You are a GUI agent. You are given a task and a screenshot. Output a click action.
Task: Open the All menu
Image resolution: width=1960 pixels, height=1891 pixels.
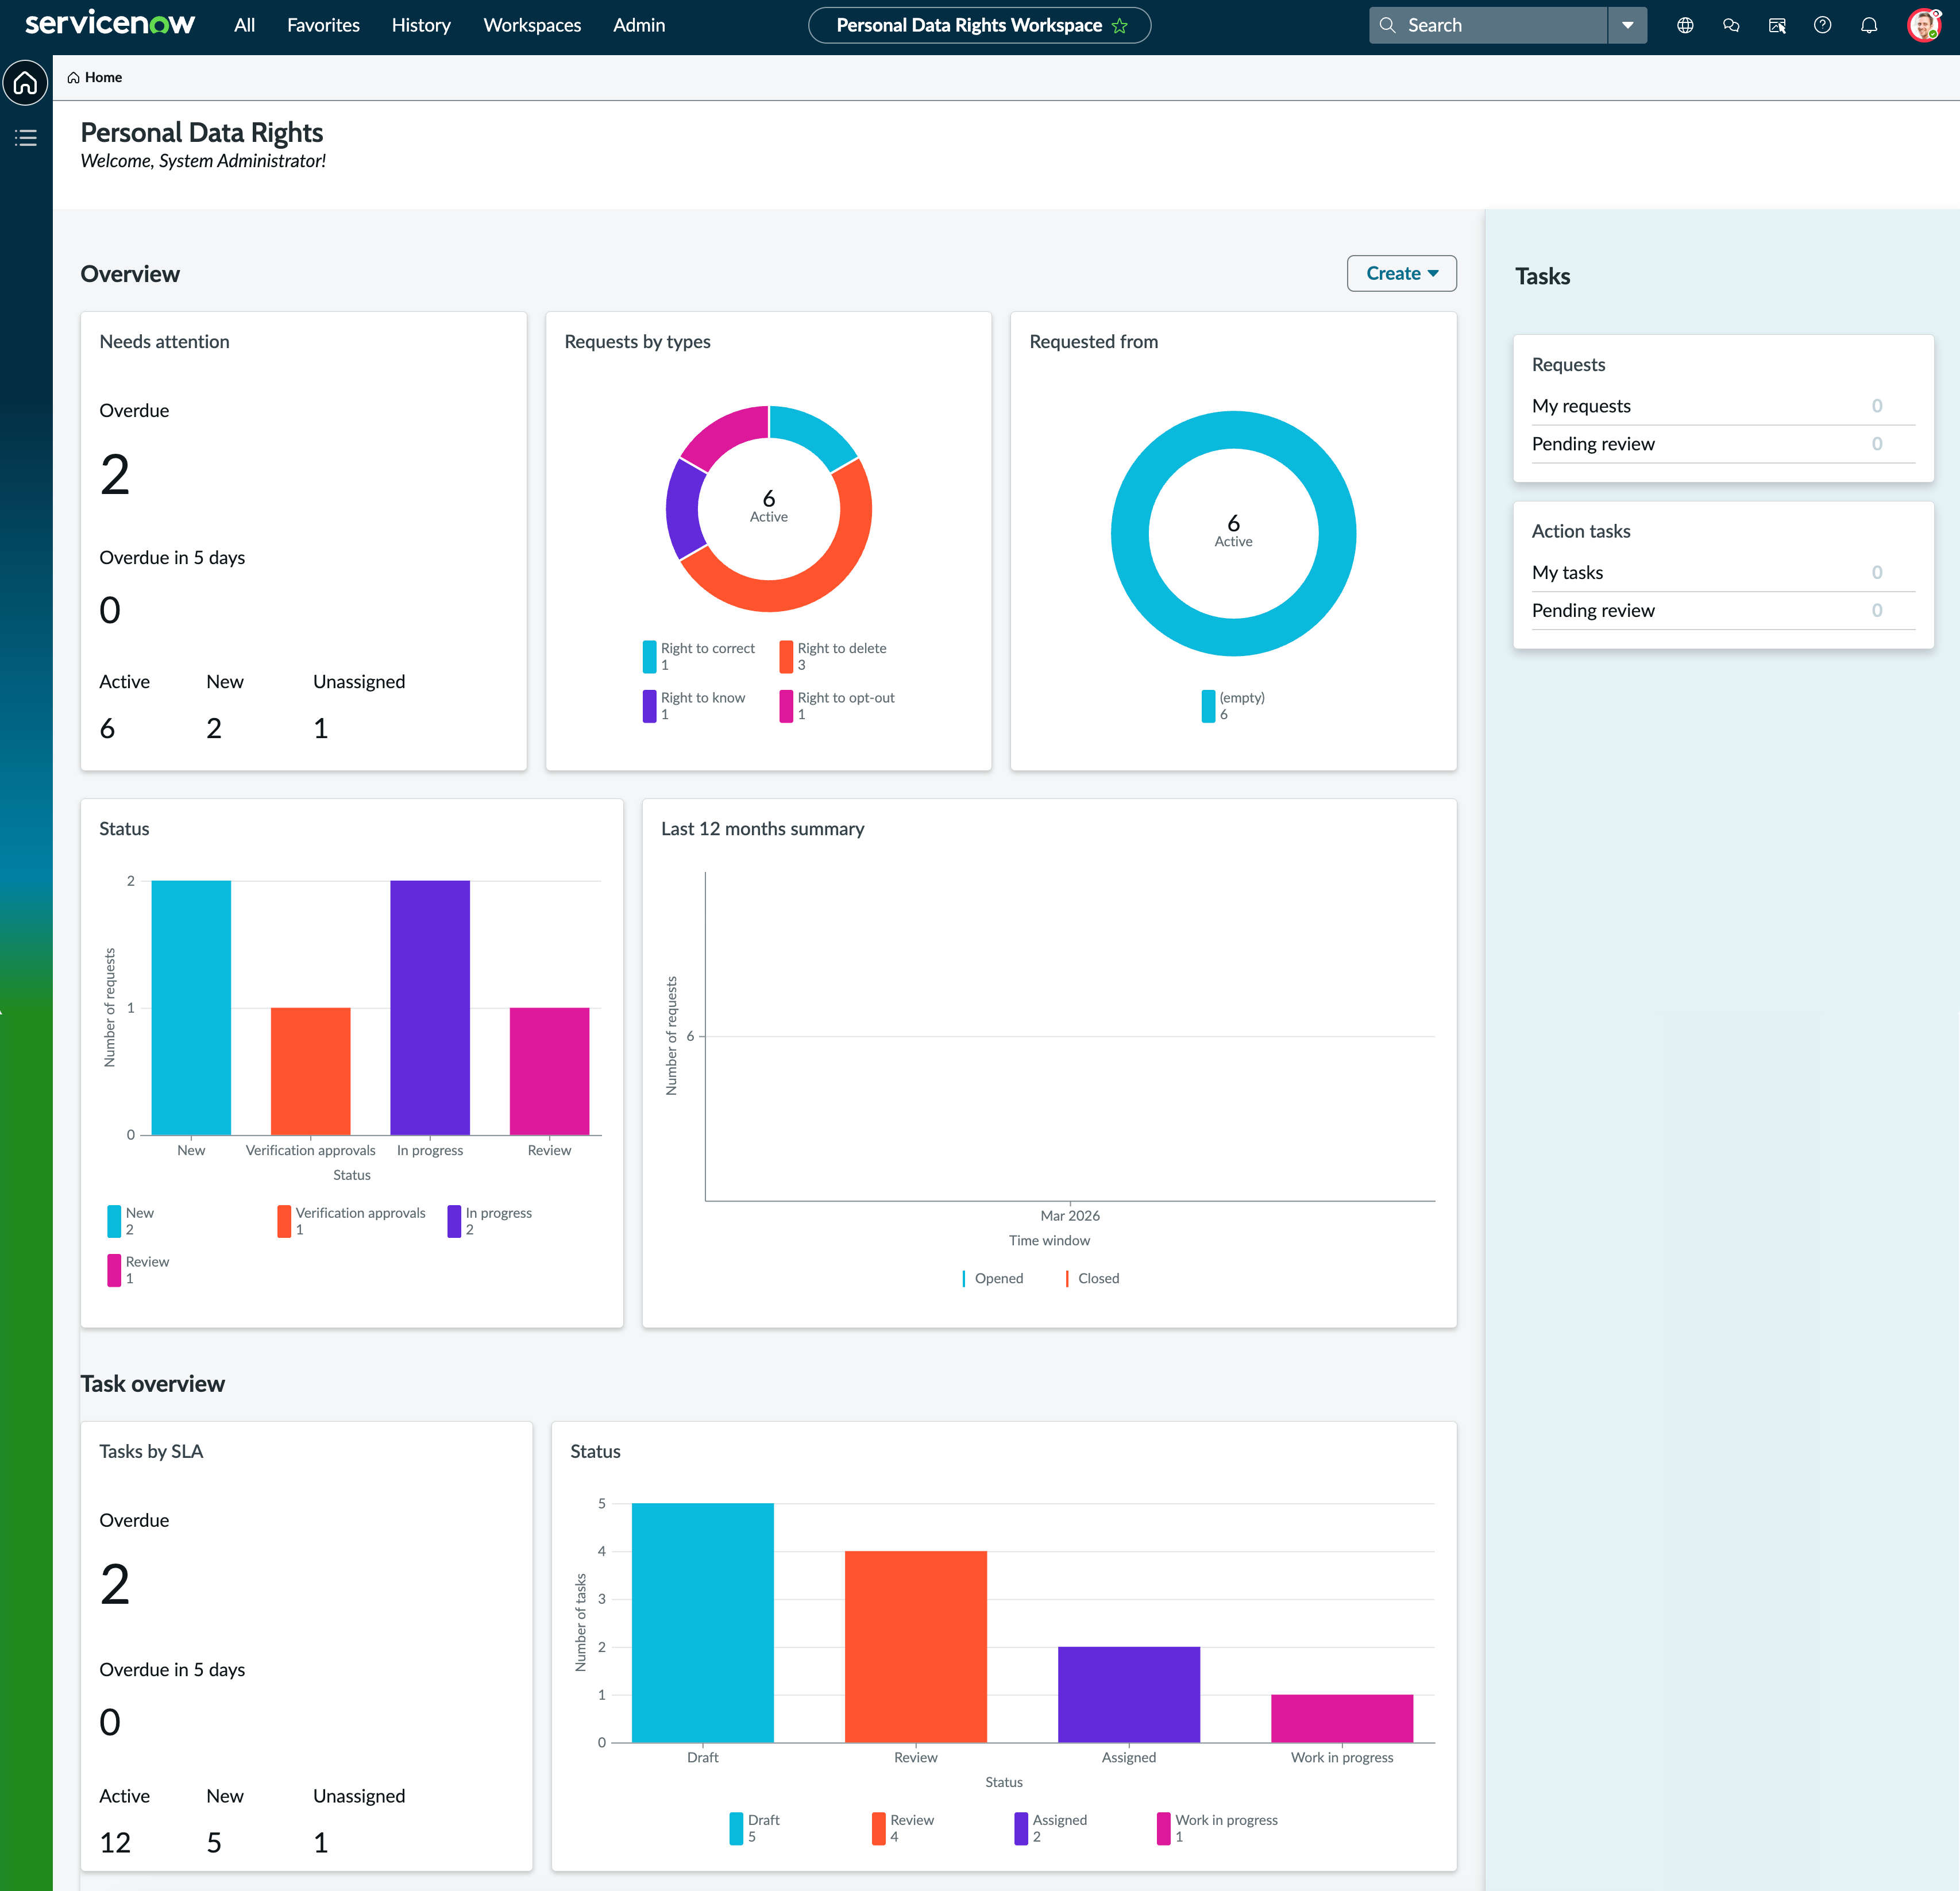tap(244, 25)
